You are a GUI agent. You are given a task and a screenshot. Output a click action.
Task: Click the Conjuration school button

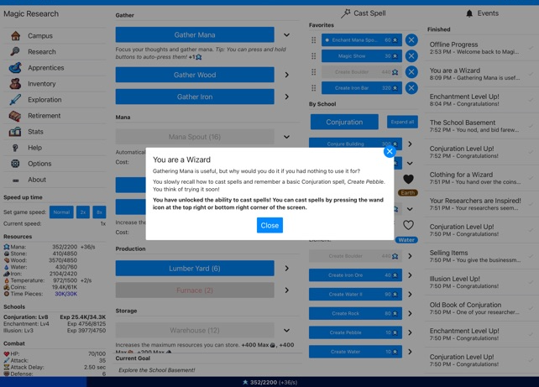tap(344, 122)
